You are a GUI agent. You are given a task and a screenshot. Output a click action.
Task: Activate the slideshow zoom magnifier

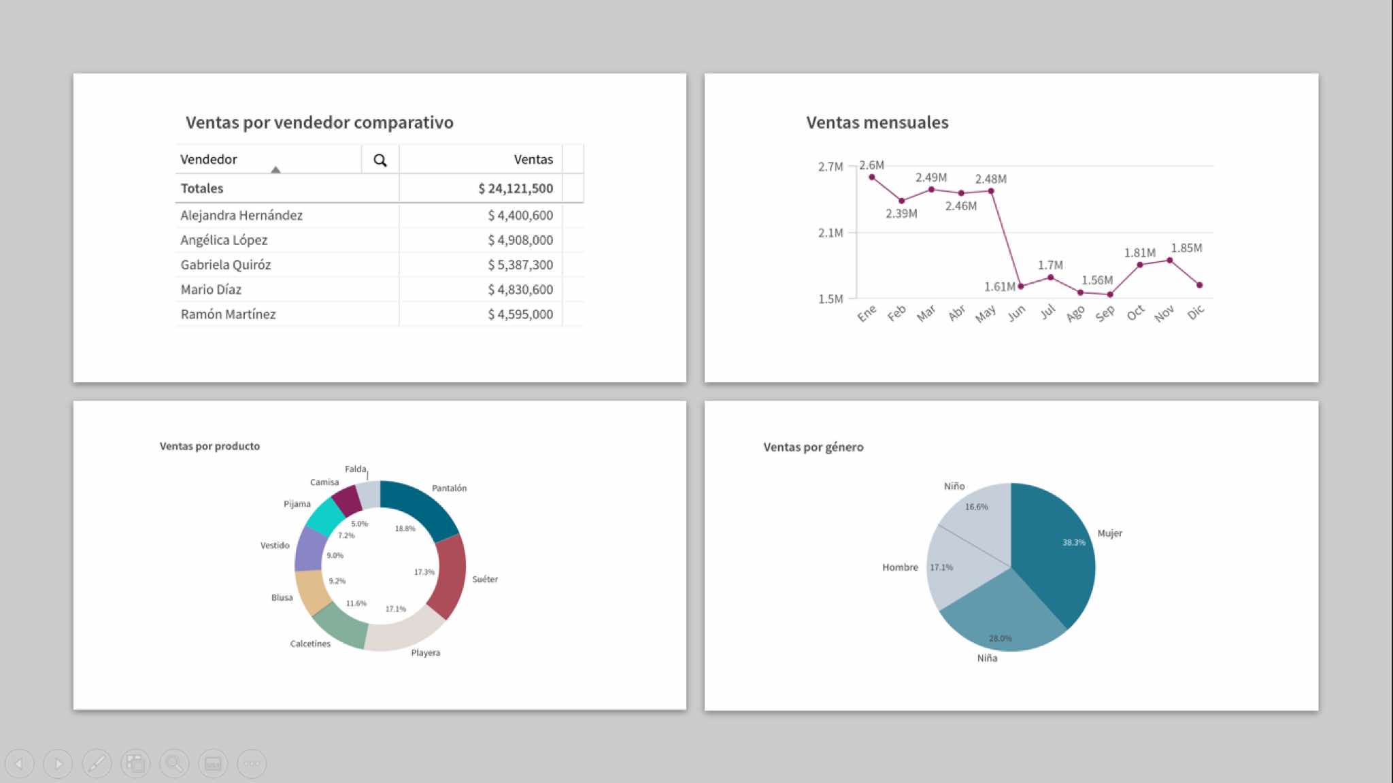[174, 764]
